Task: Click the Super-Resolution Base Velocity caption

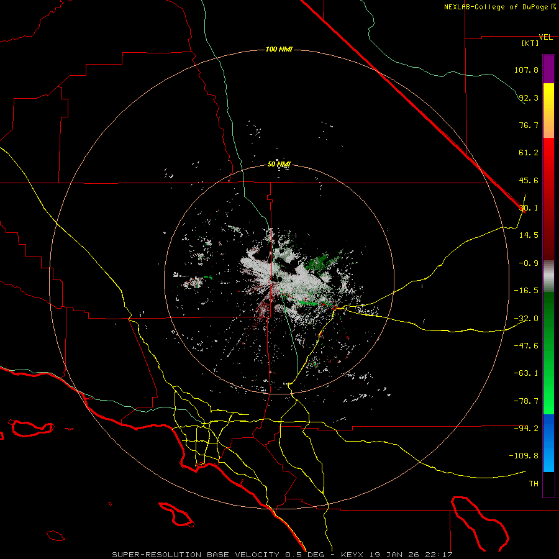Action: point(283,555)
